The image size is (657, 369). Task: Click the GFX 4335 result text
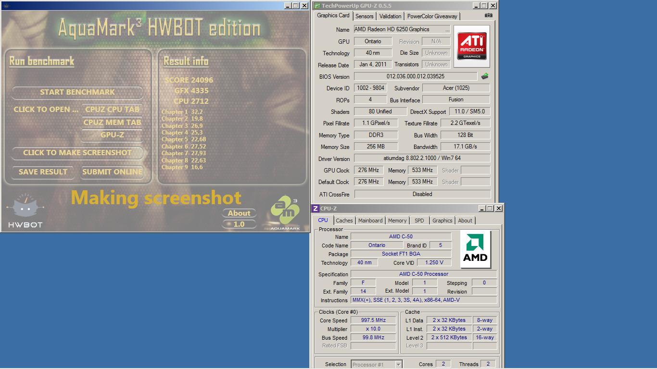tap(191, 90)
